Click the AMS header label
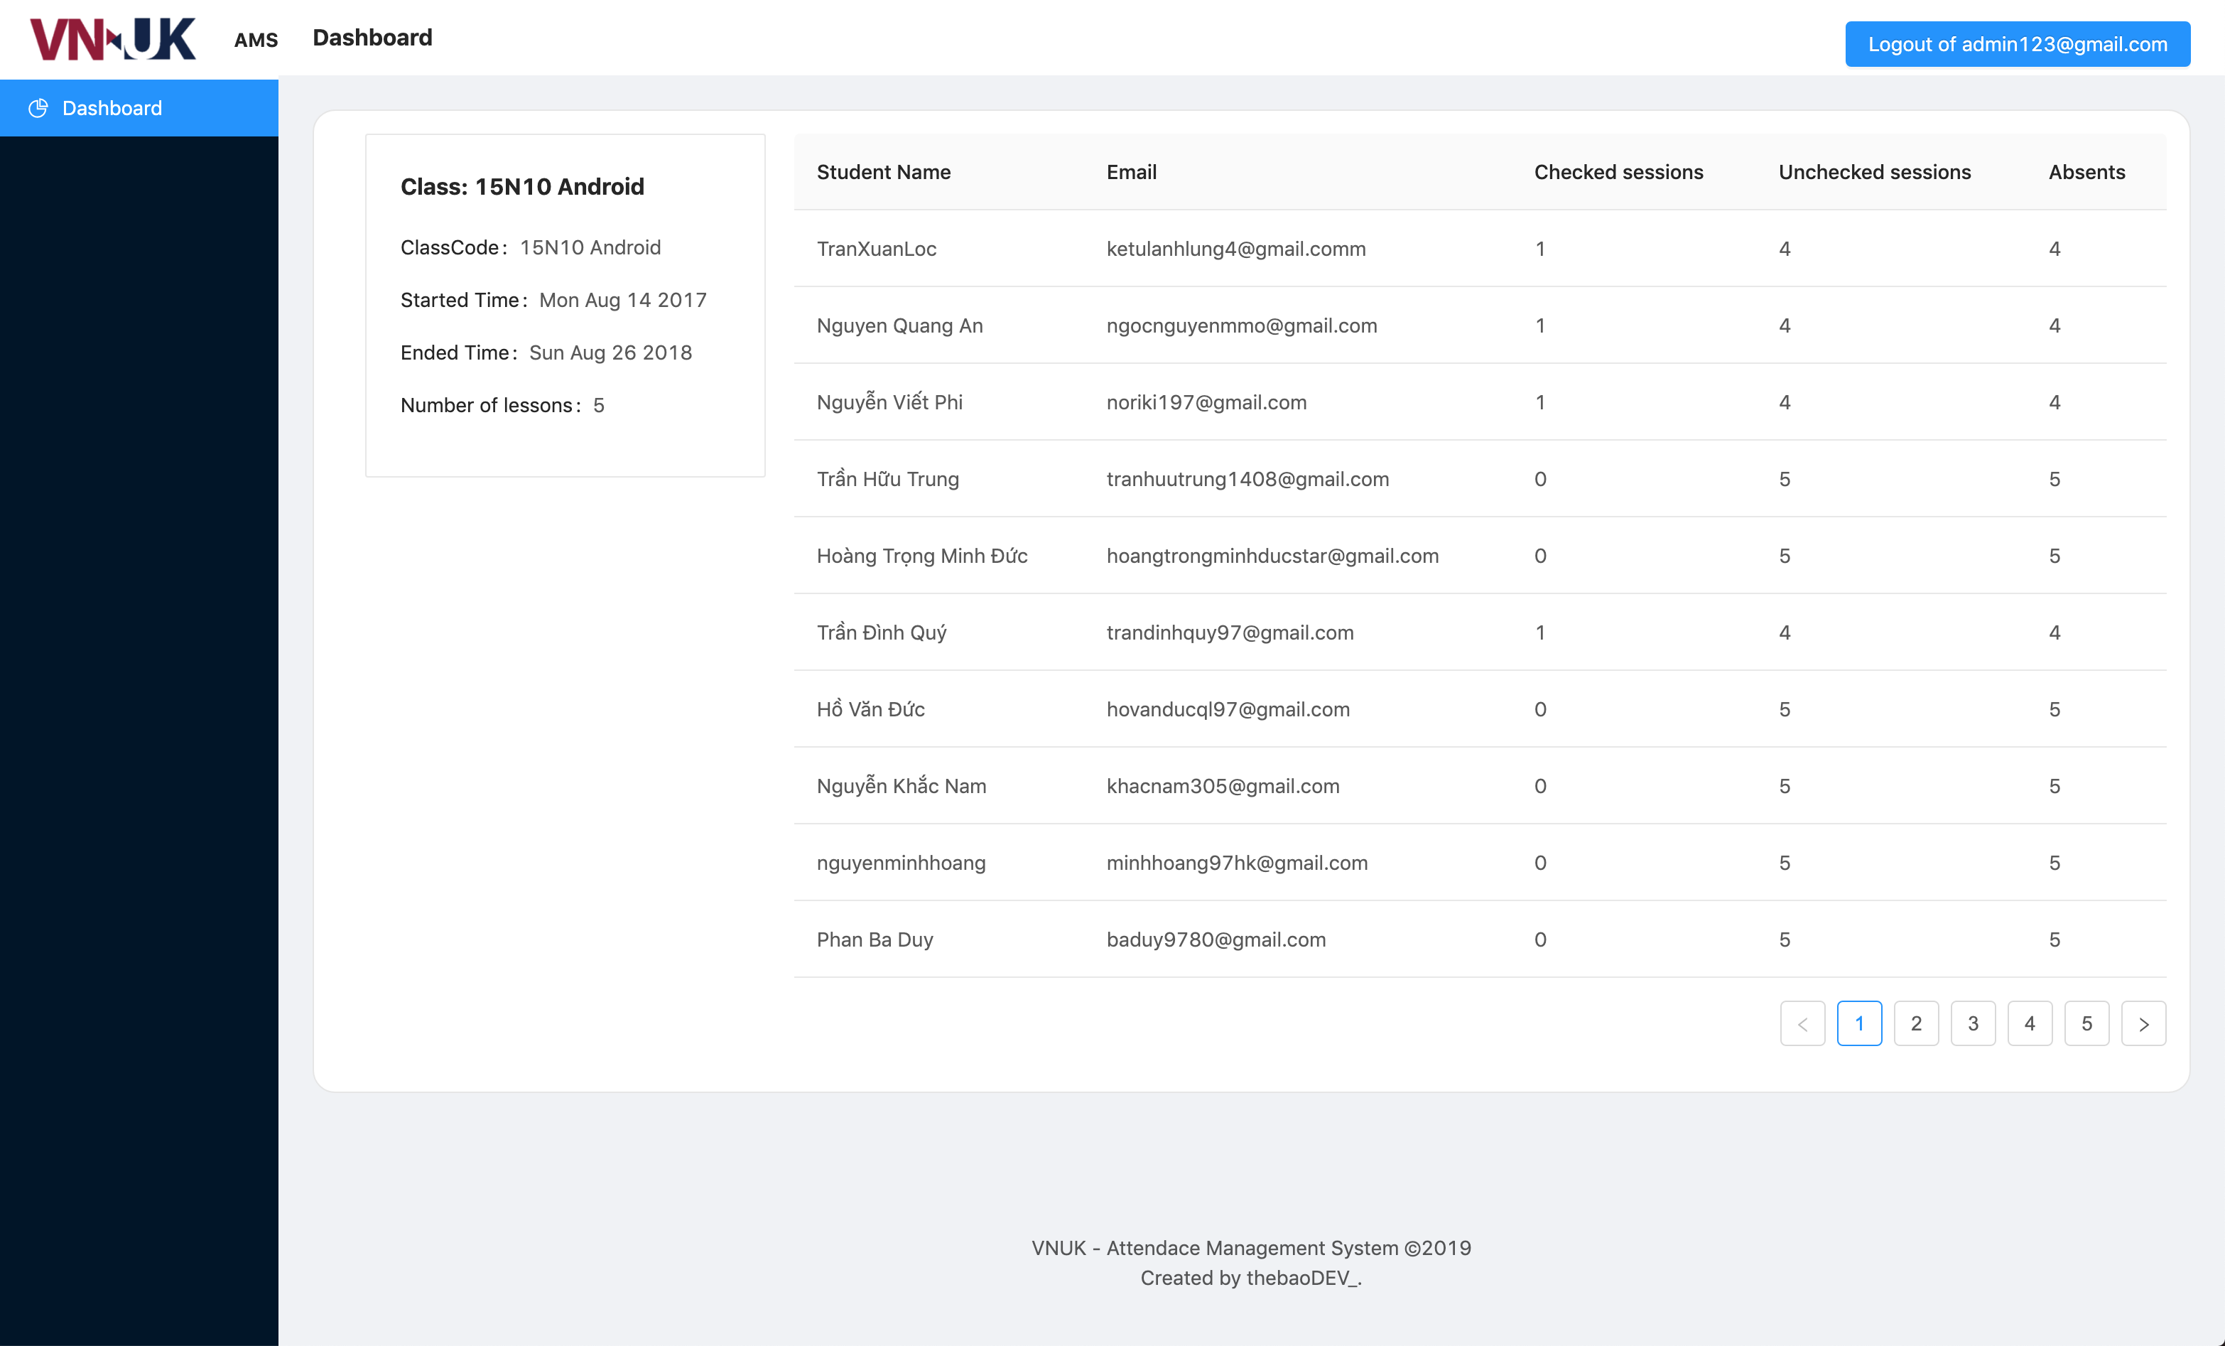The width and height of the screenshot is (2225, 1346). 256,40
